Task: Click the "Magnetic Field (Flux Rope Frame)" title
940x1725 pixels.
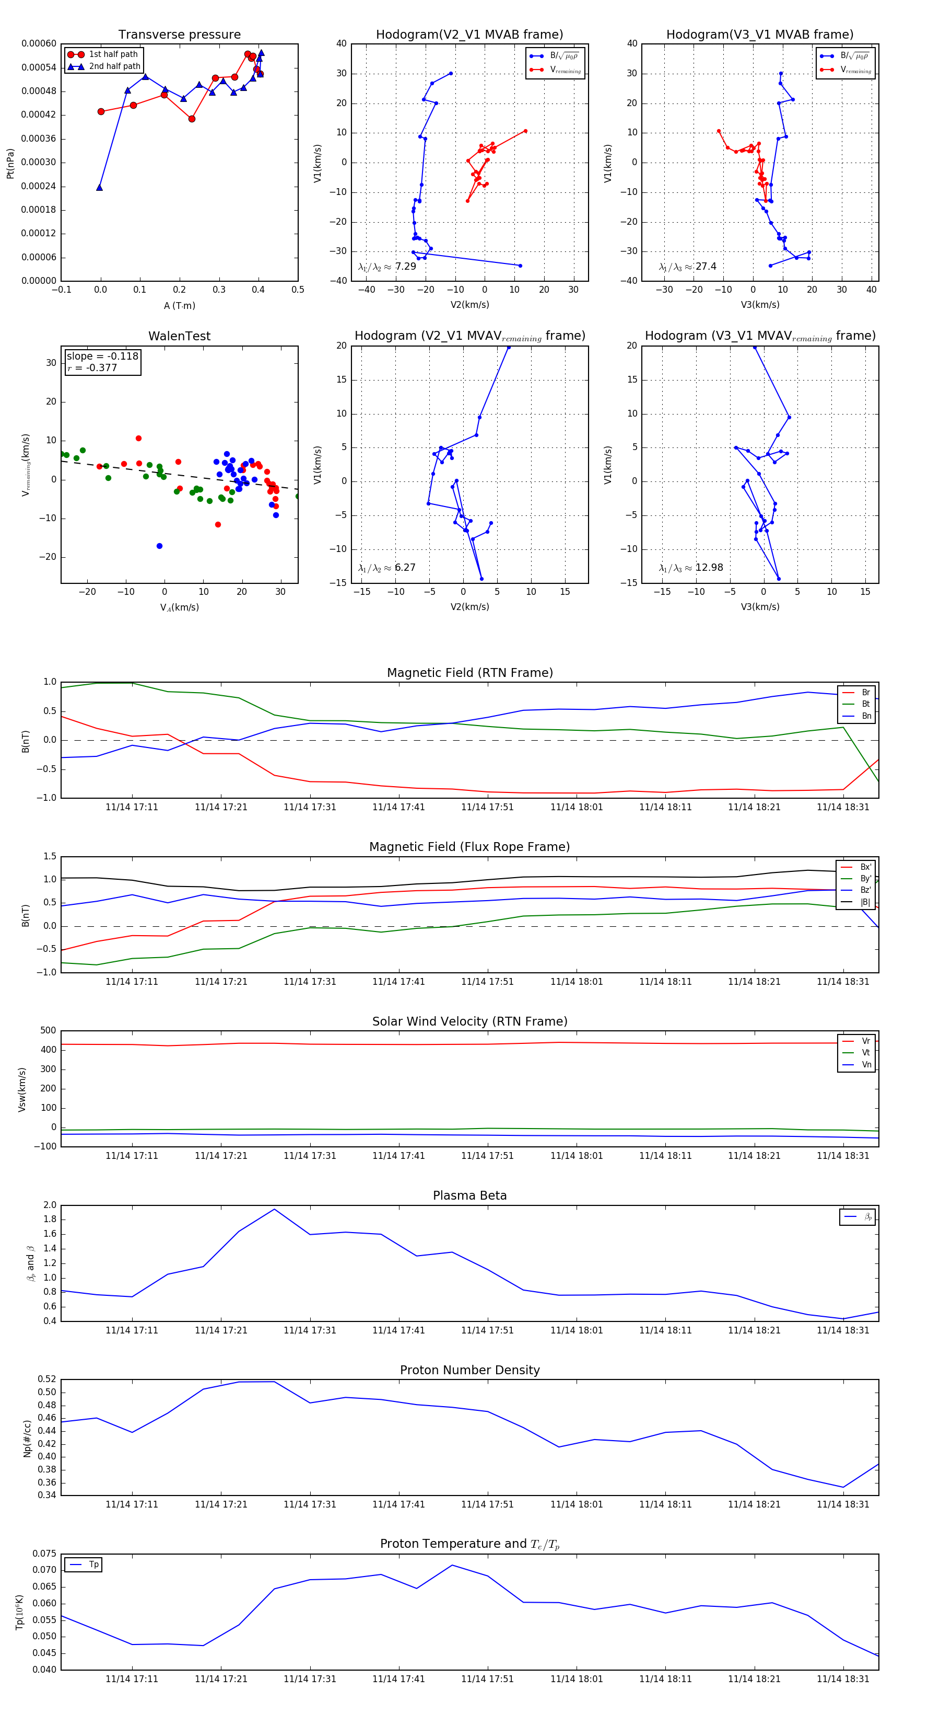Action: (x=469, y=847)
